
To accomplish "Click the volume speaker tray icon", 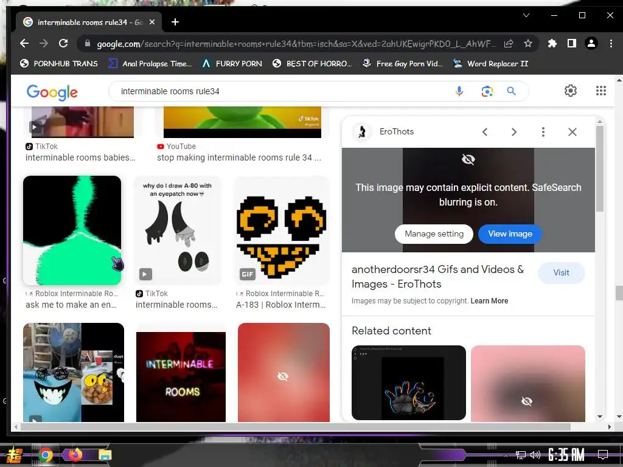I will click(535, 455).
